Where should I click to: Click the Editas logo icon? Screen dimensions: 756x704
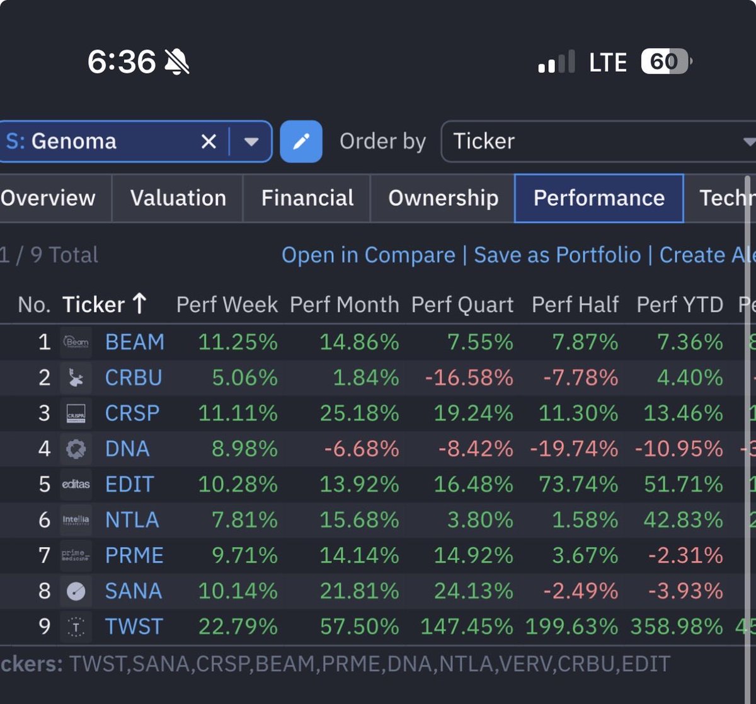76,485
